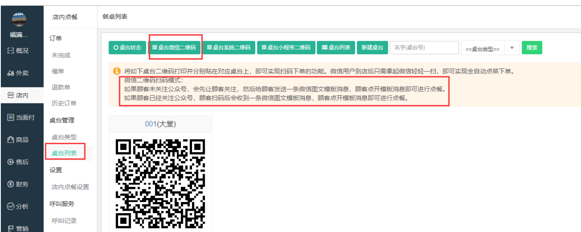Click the 新建桌台 button
The image size is (581, 232).
point(372,48)
